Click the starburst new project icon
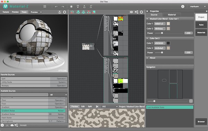 71,7
